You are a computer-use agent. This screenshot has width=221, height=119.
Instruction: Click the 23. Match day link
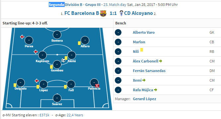pyautogui.click(x=115, y=5)
